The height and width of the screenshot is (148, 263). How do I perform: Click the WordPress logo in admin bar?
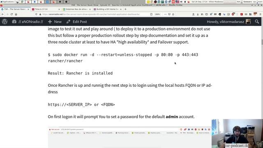click(5, 22)
